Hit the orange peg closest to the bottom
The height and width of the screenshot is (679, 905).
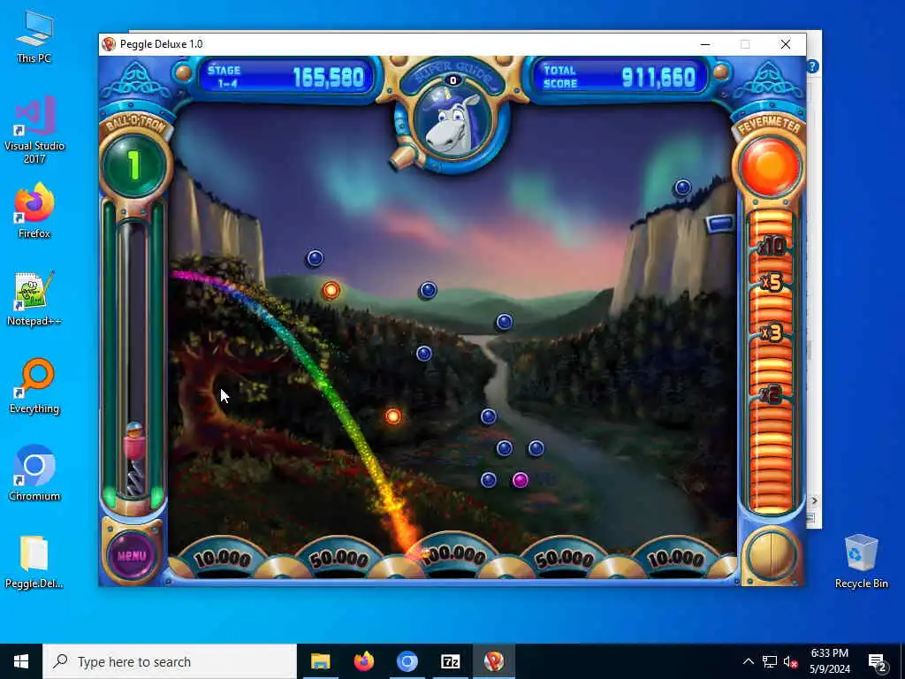pos(392,416)
